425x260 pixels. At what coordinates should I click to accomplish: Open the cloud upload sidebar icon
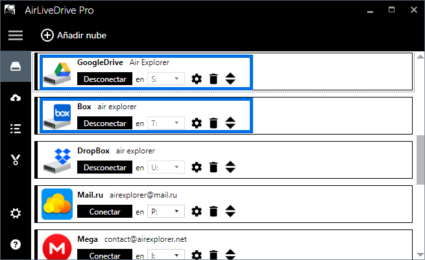pyautogui.click(x=16, y=97)
